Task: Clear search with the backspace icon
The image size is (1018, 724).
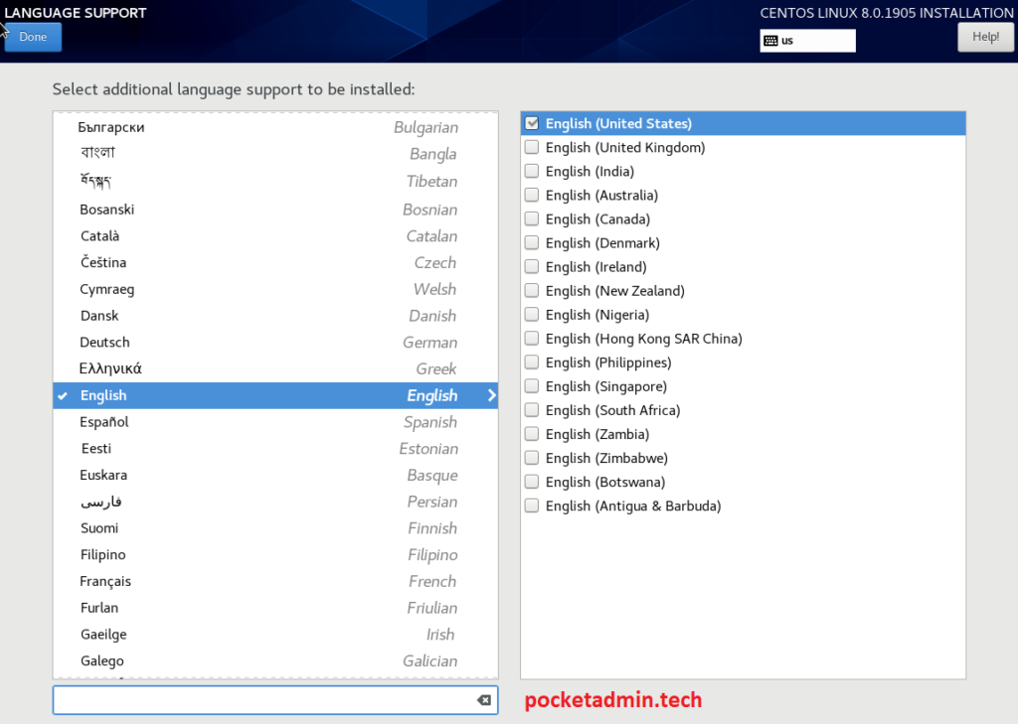Action: 483,700
